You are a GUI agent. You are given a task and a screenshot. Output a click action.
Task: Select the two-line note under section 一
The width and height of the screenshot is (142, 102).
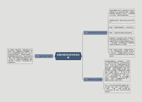click(x=122, y=21)
